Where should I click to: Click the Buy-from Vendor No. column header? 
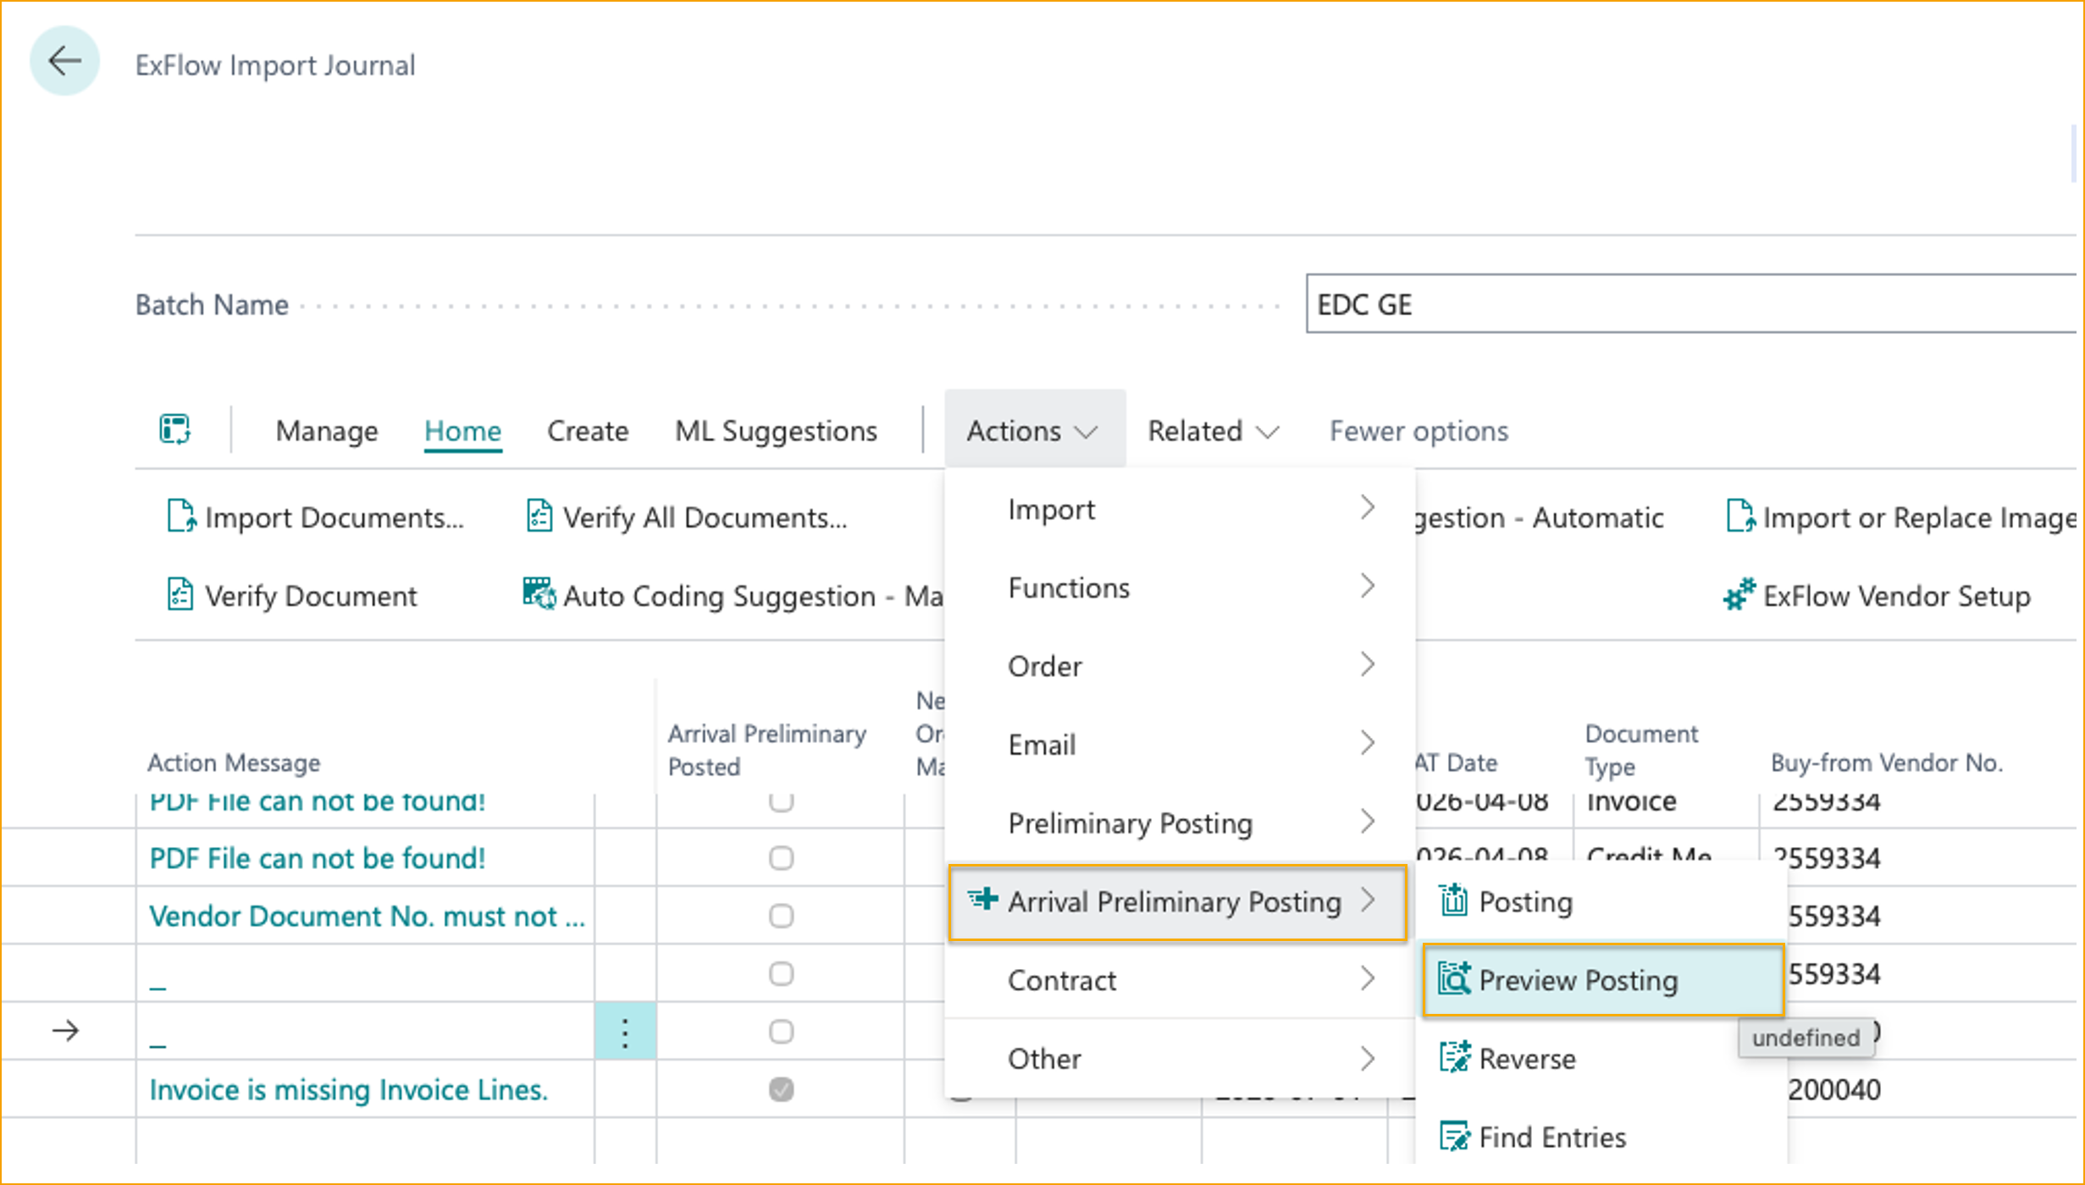pyautogui.click(x=1887, y=762)
